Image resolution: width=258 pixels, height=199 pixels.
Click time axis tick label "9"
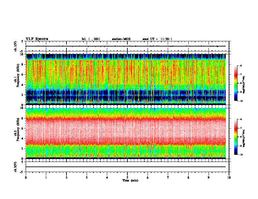click(208, 178)
